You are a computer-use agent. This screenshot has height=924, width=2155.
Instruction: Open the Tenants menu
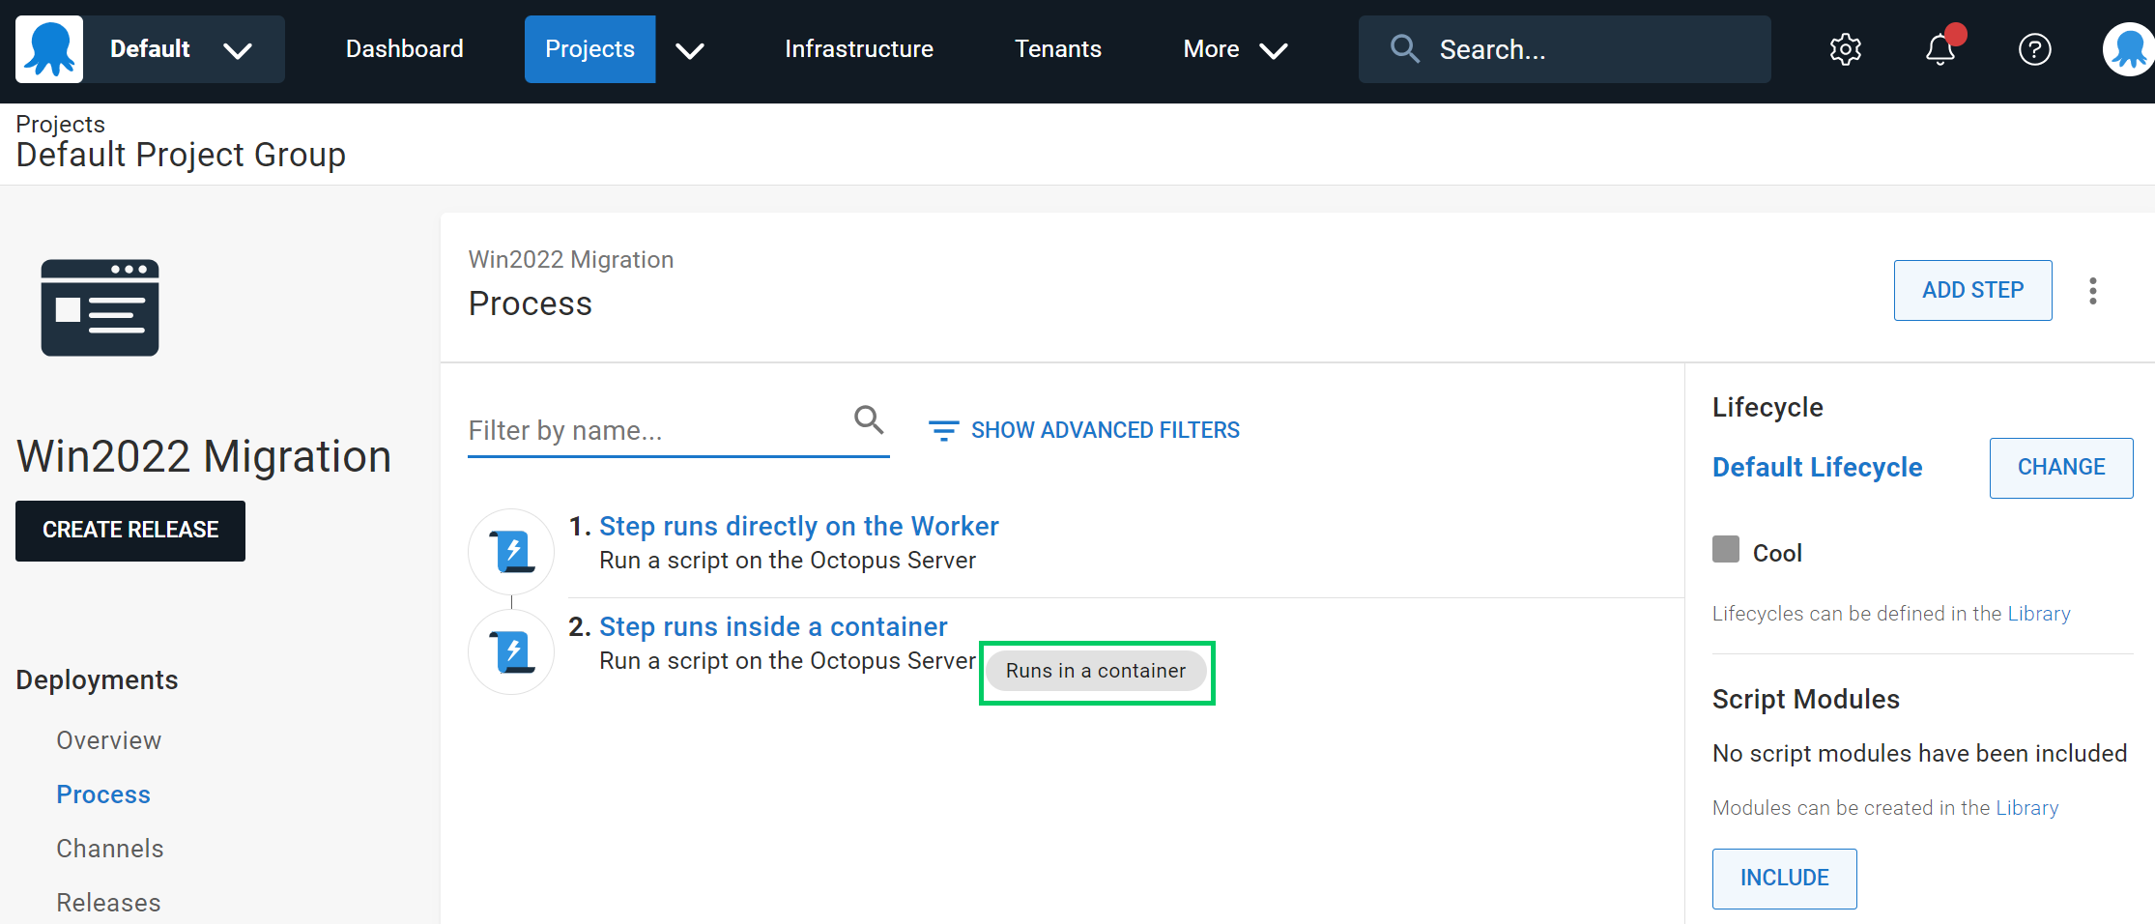coord(1058,49)
